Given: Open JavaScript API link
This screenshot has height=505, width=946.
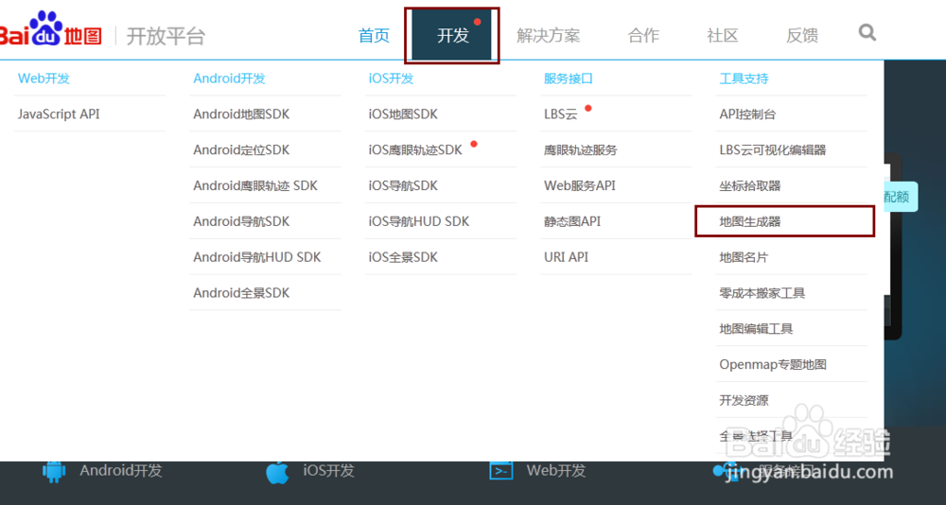Looking at the screenshot, I should (x=59, y=114).
